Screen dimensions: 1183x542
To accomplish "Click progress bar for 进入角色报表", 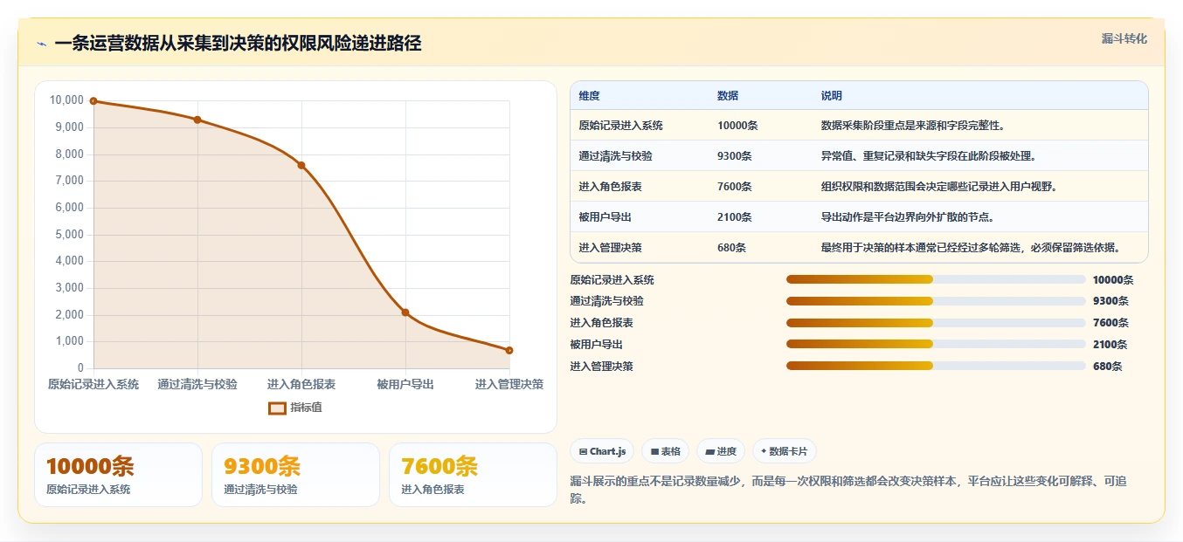I will click(x=936, y=323).
